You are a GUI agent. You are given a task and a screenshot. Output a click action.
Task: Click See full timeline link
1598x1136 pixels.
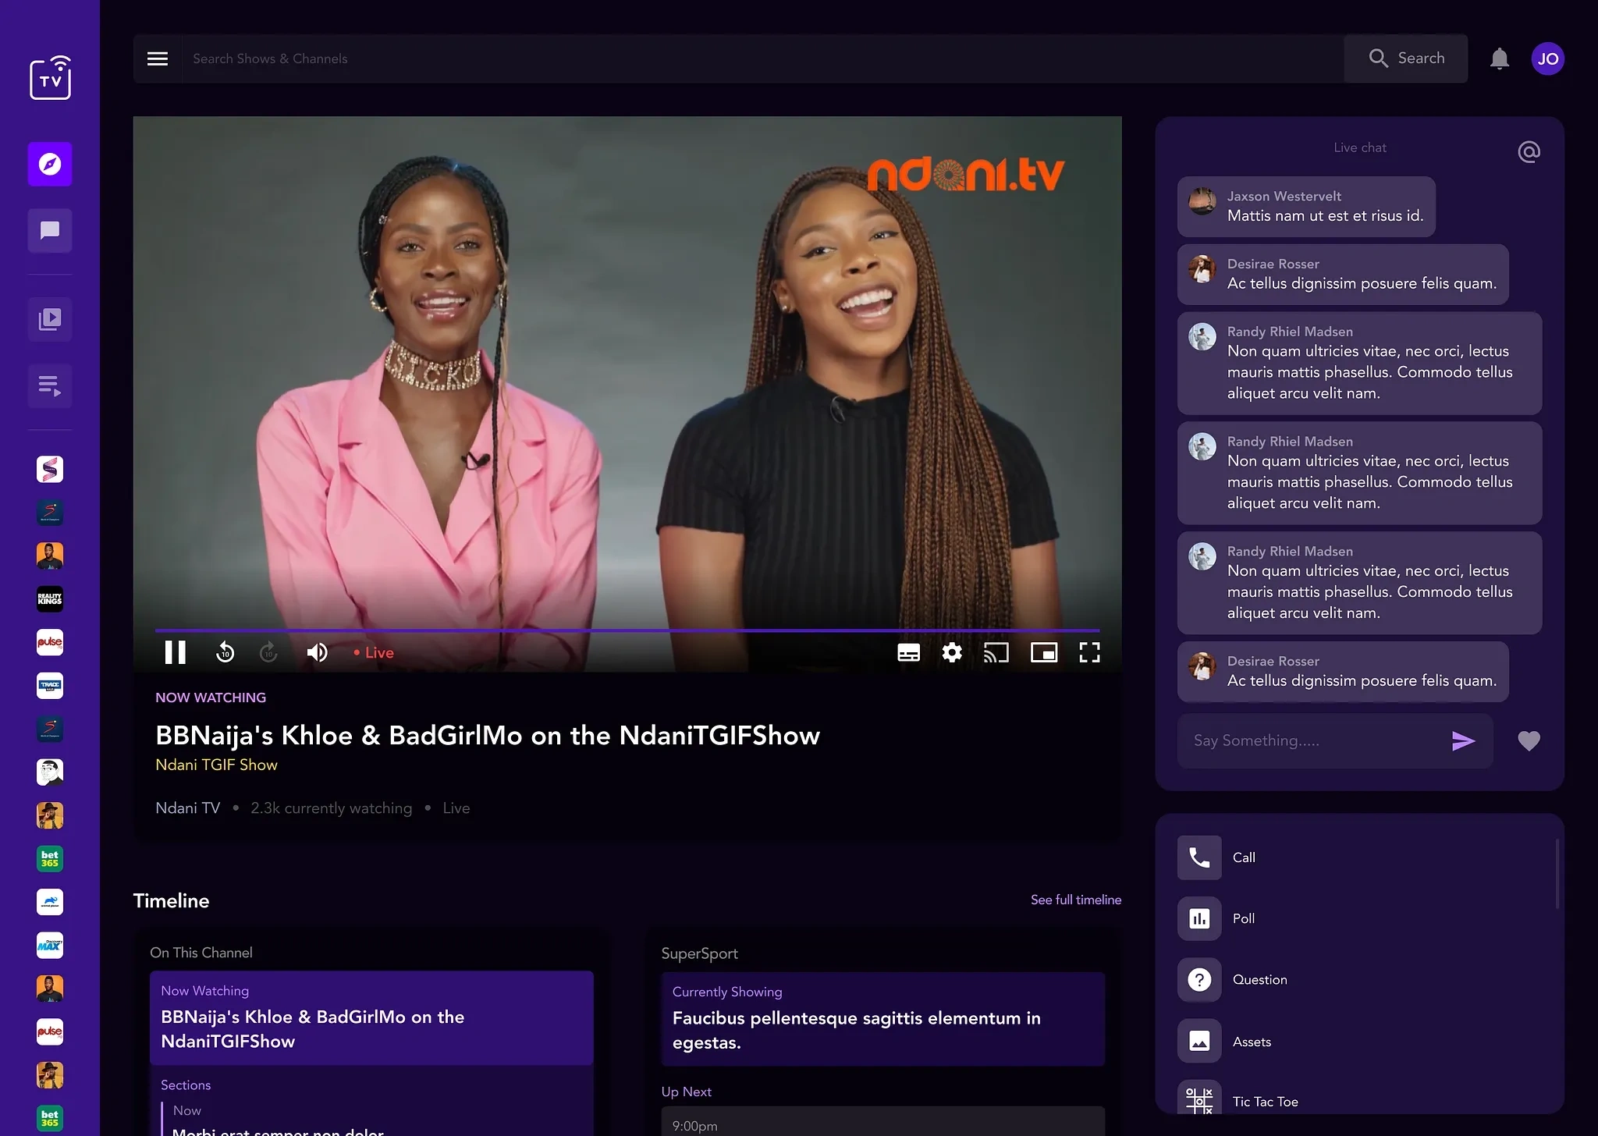pyautogui.click(x=1075, y=900)
